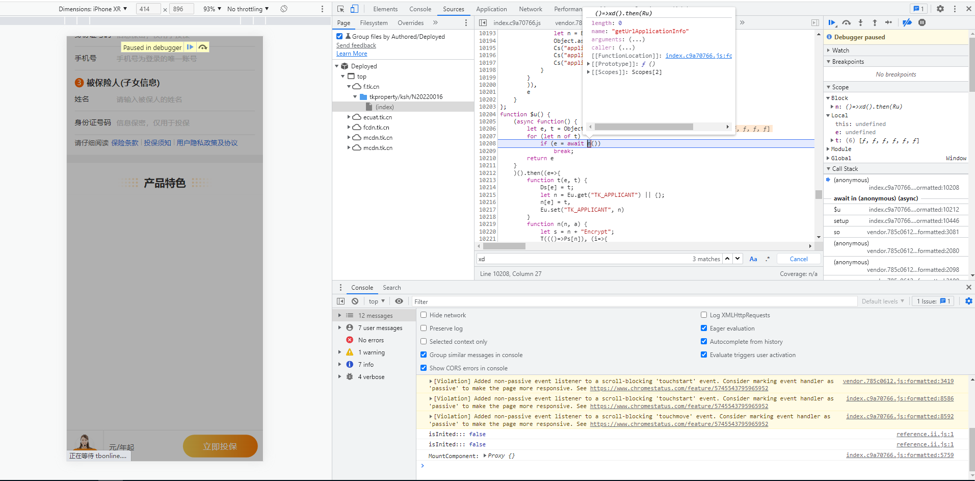Disable Autocomplete from history checkbox

click(x=704, y=341)
